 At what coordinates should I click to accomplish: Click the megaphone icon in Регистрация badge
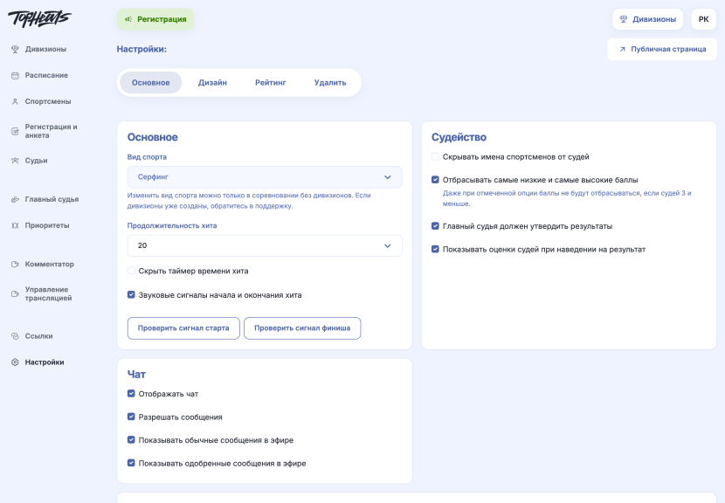click(128, 19)
